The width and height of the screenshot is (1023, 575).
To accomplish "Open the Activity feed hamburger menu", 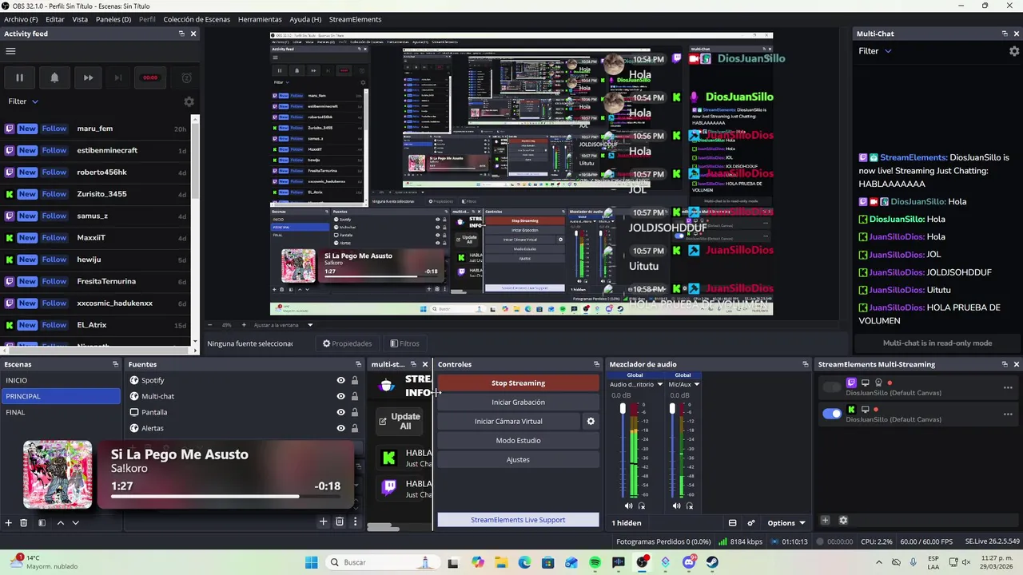I will coord(10,51).
